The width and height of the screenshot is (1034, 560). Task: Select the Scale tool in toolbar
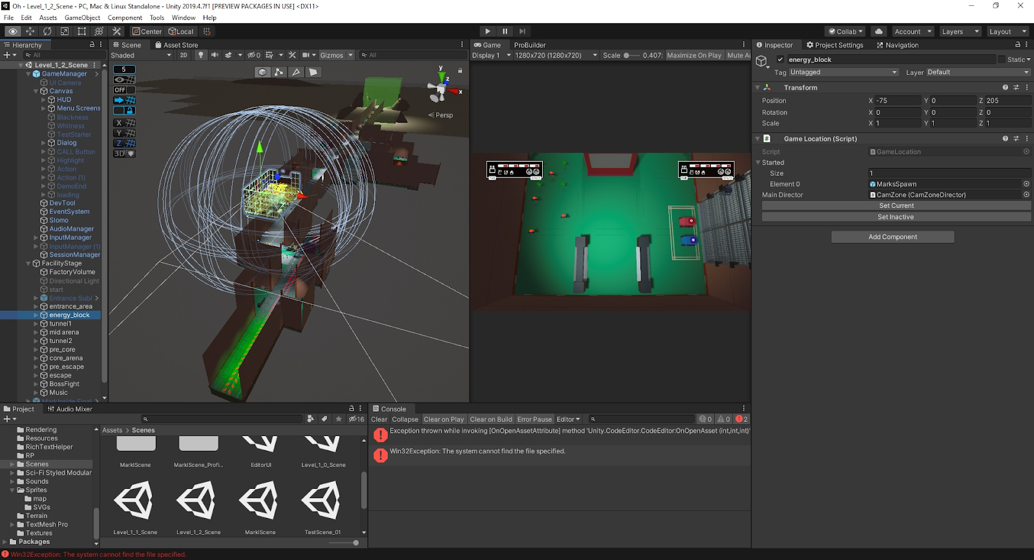click(65, 31)
